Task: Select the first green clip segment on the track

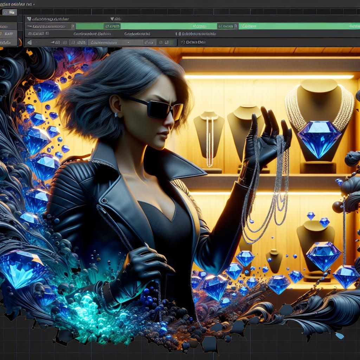Action: 90,26
